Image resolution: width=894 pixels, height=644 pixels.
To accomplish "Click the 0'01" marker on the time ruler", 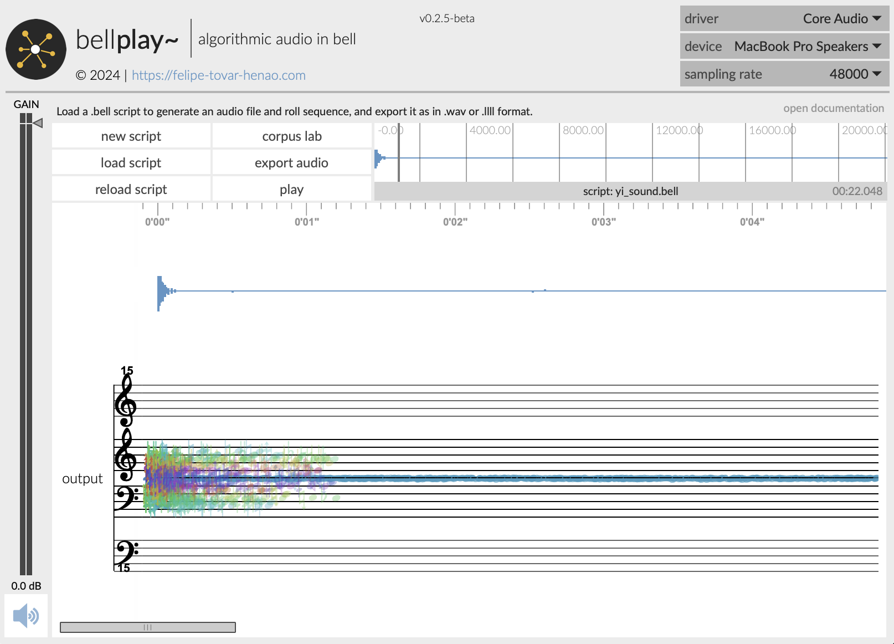I will click(306, 222).
